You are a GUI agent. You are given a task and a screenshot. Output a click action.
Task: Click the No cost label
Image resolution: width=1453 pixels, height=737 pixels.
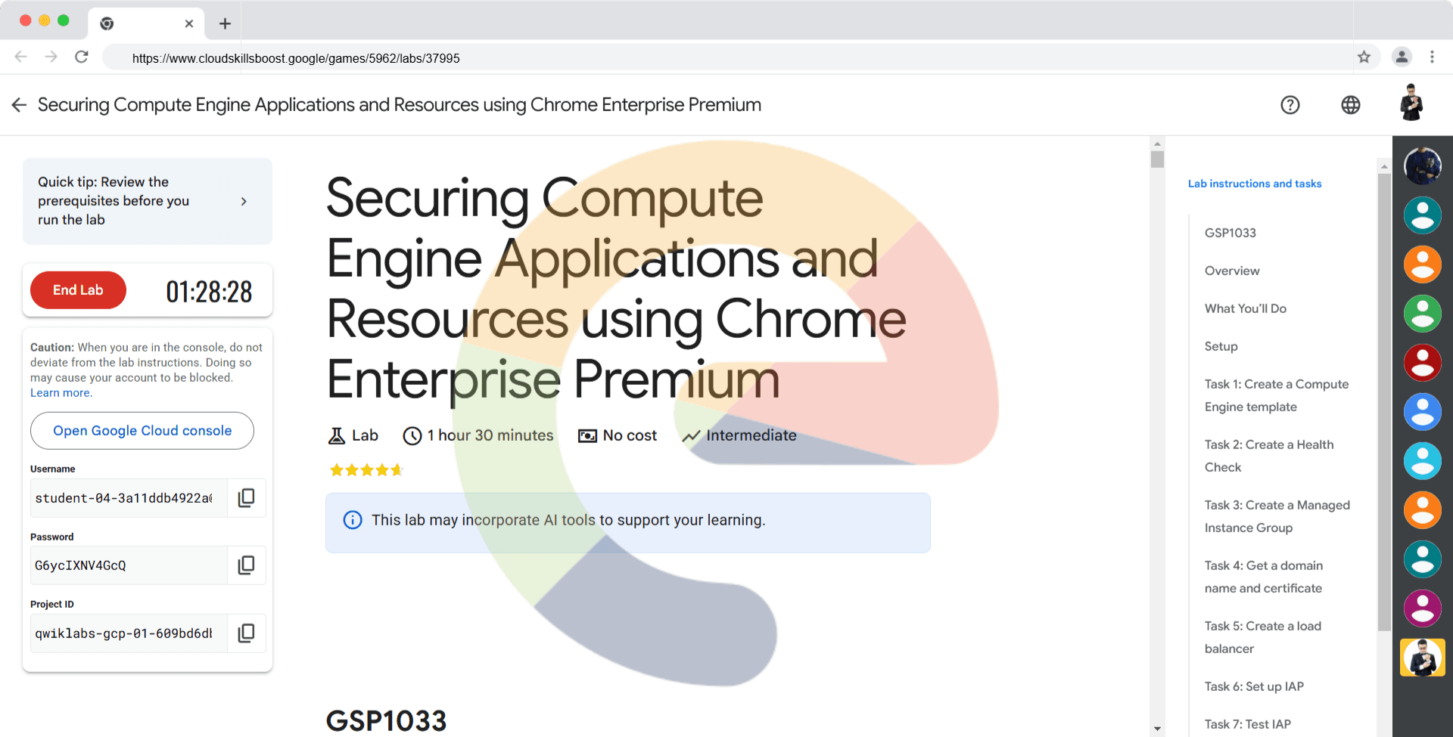click(x=630, y=435)
